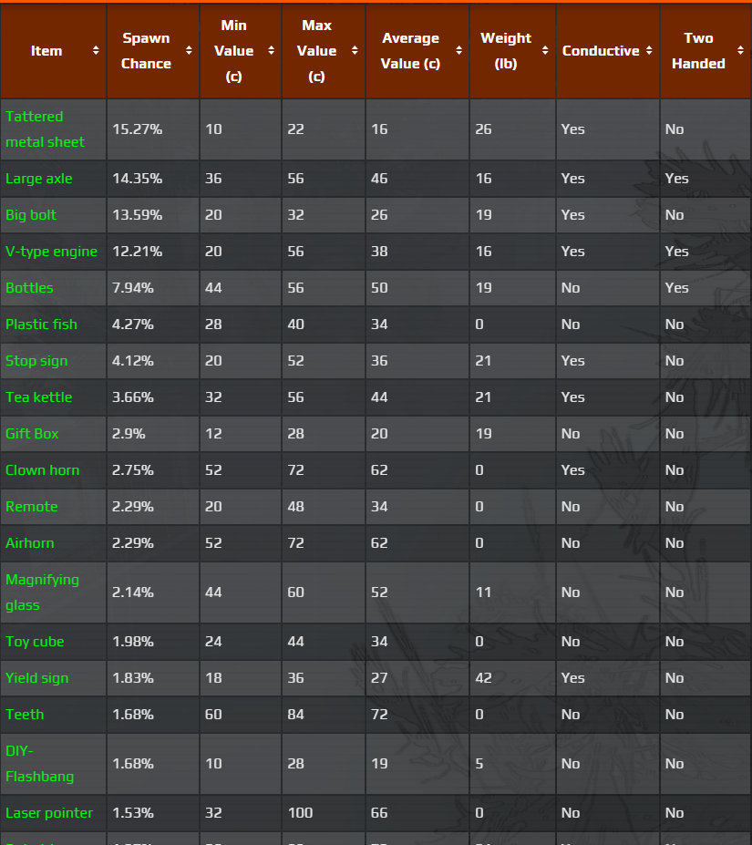The width and height of the screenshot is (752, 845).
Task: Open the Tattered metal sheet link
Action: pyautogui.click(x=45, y=129)
